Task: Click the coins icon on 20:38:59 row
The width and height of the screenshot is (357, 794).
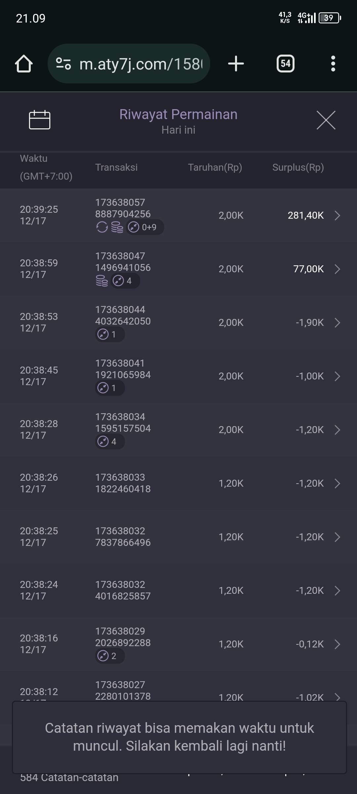Action: tap(102, 281)
